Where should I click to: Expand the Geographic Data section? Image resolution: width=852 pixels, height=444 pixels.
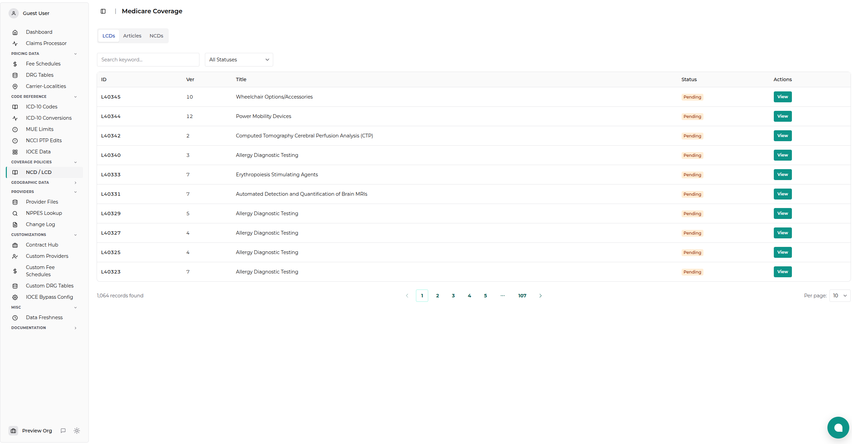point(75,183)
